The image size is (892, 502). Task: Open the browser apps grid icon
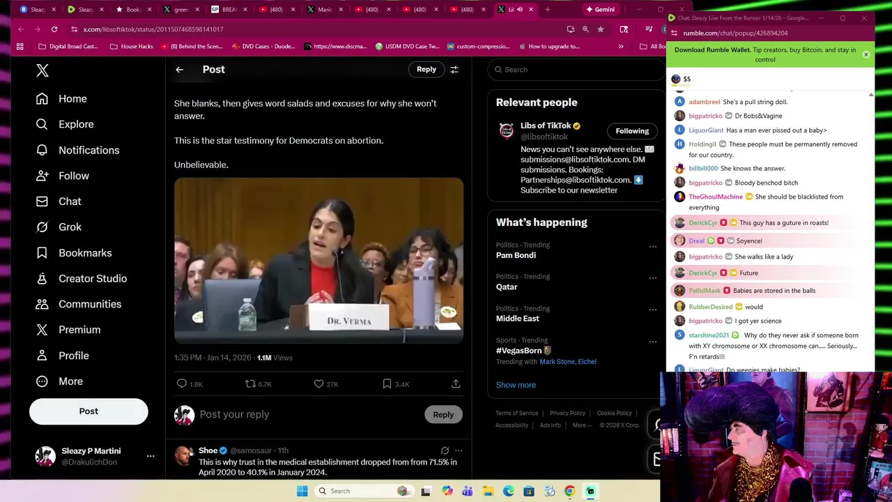click(20, 47)
